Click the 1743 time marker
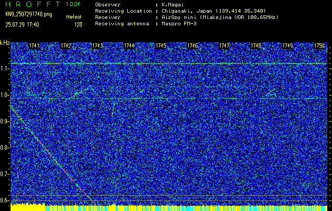Screen dimensions: 332x211 pyautogui.click(x=98, y=46)
